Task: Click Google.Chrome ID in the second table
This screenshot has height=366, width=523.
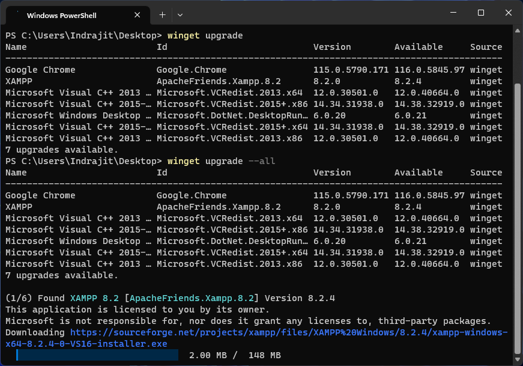Action: (x=192, y=195)
